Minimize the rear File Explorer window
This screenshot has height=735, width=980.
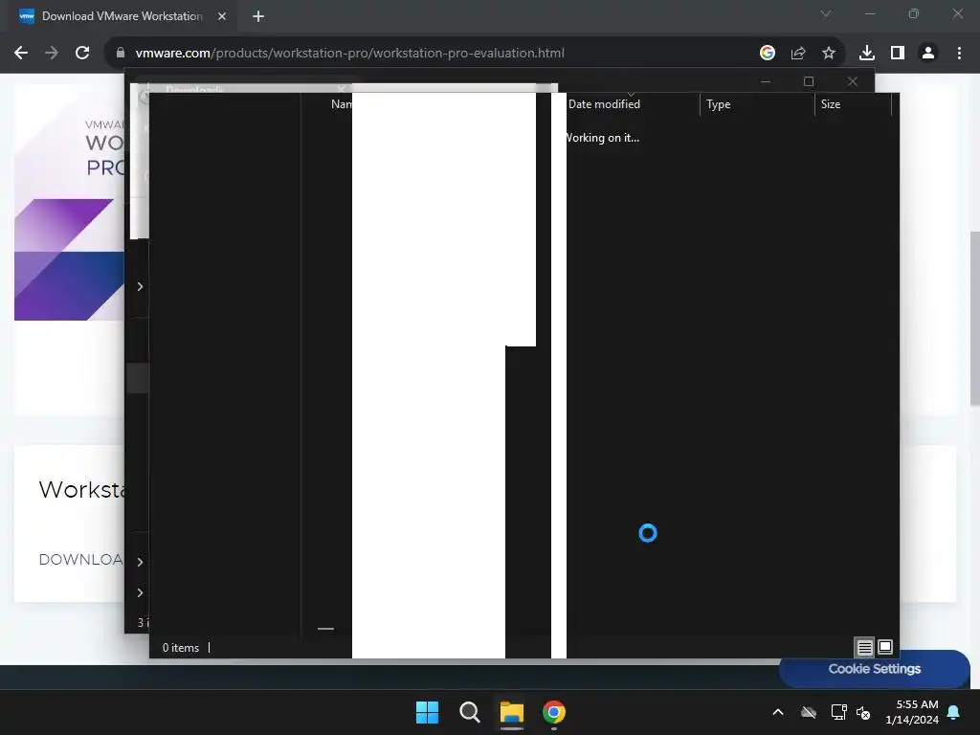click(766, 81)
